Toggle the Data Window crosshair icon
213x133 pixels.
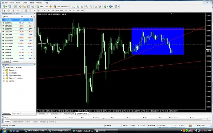point(20,6)
